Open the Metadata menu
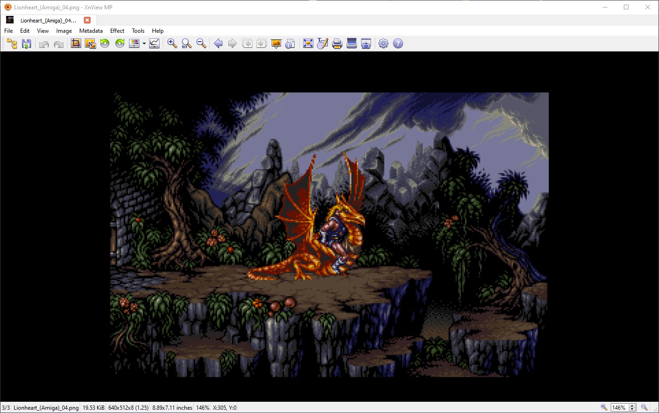Screen dimensions: 659x413 tap(91, 31)
